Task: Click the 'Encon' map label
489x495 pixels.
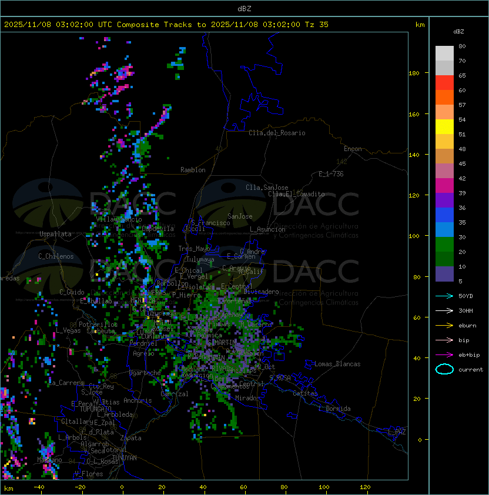Action: tap(353, 149)
